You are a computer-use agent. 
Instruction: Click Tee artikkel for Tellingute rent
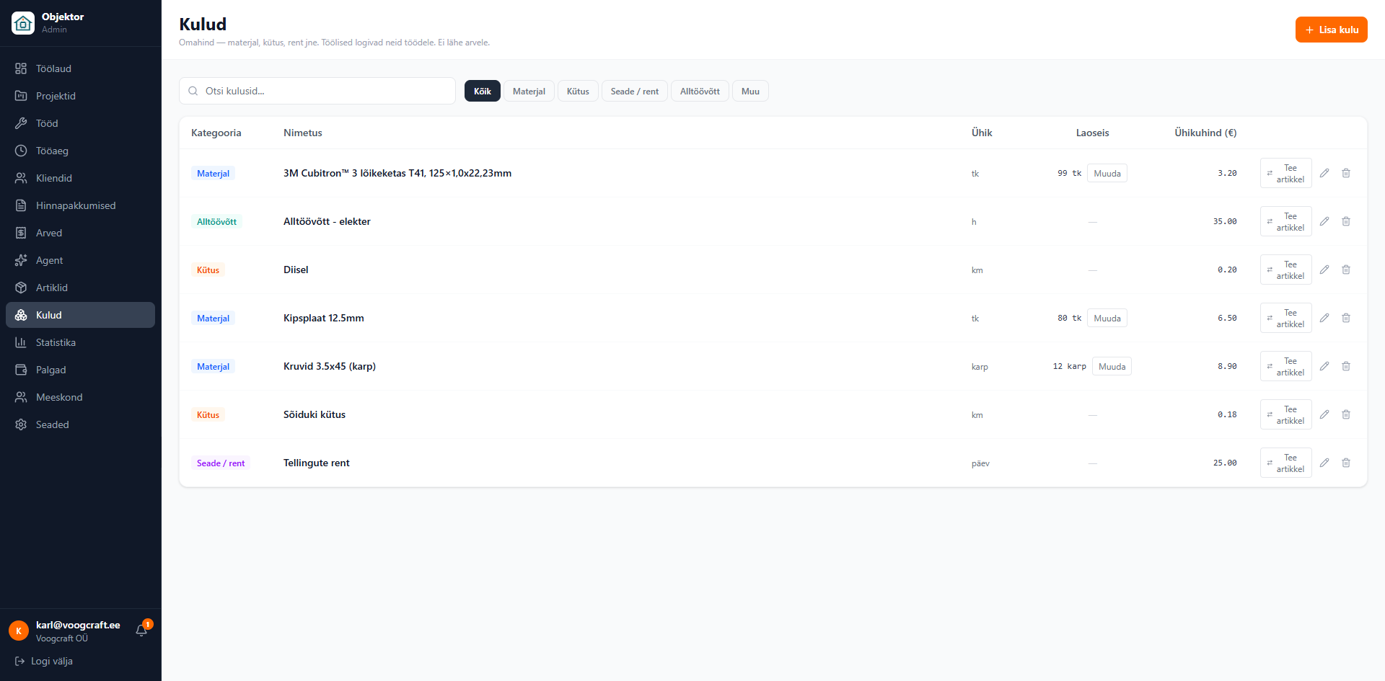1286,463
